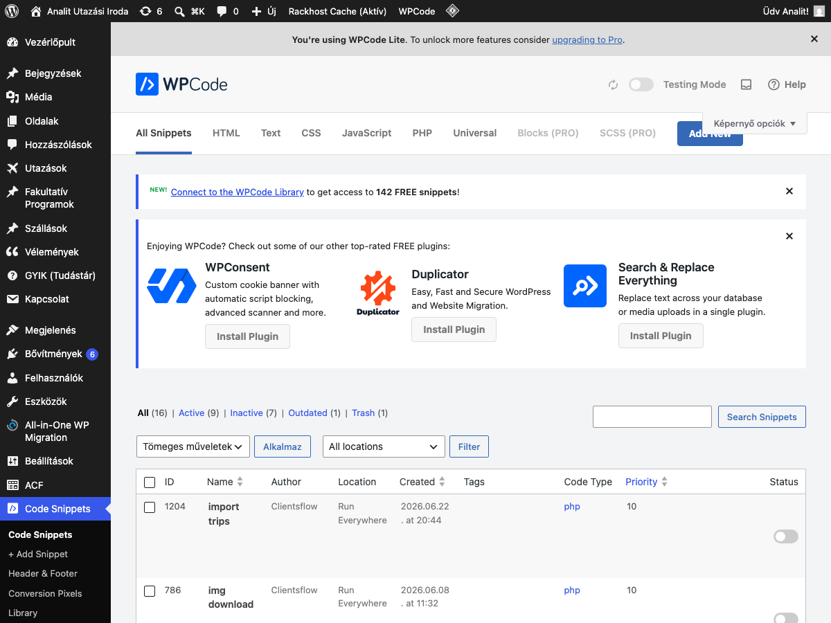
Task: Sort by the Name column arrows
Action: pos(240,482)
